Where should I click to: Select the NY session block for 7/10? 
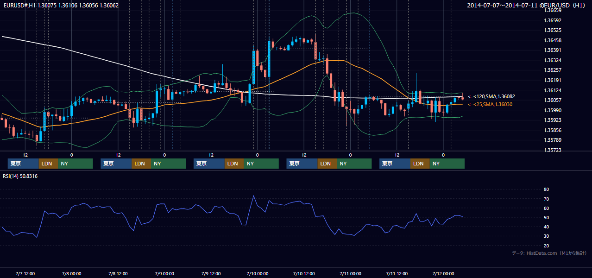pyautogui.click(x=354, y=164)
